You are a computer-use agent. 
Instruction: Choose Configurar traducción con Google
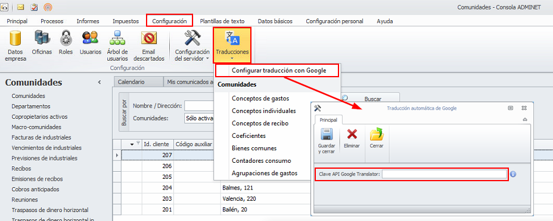277,70
